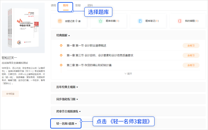This screenshot has height=130, width=208.
Task: Click the 题库笔记 notebook icon
Action: (x=140, y=21)
